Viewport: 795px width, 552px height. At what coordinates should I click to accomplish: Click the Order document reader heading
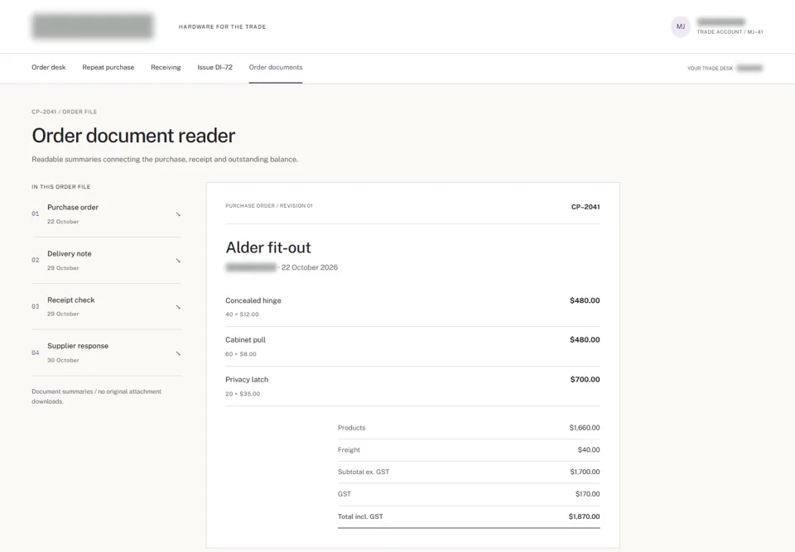click(x=133, y=136)
